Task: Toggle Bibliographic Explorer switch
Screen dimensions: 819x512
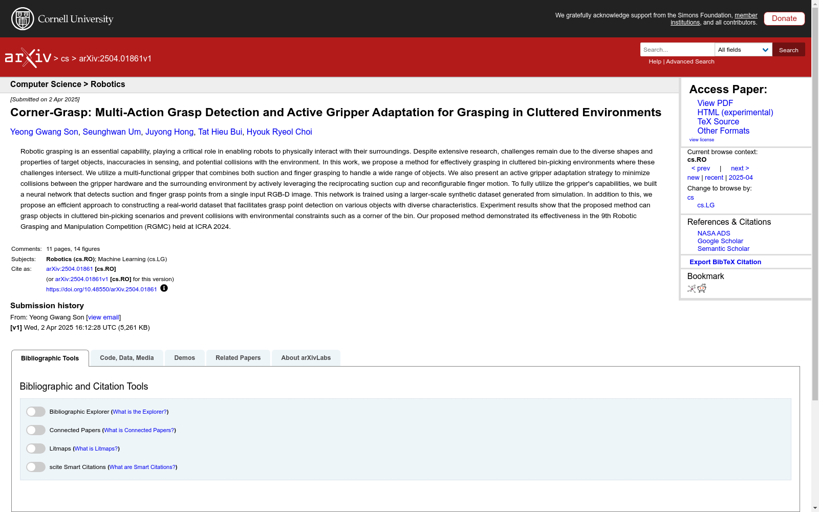Action: click(x=36, y=412)
